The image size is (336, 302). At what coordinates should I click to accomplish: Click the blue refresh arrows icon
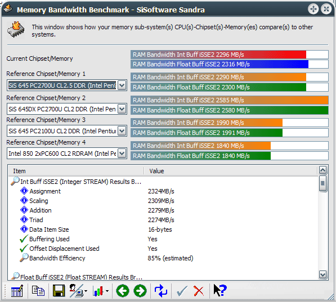[x=161, y=291]
